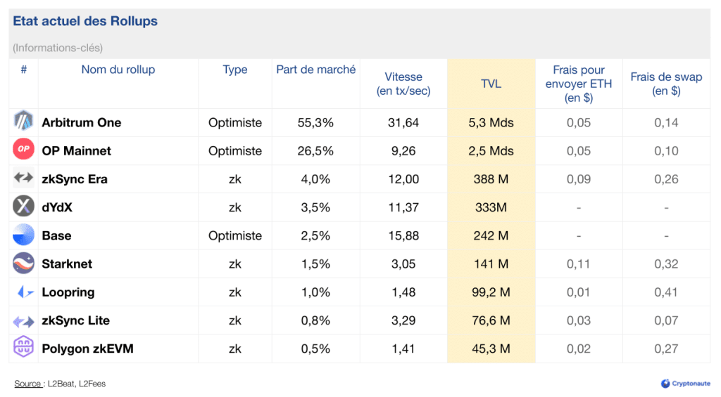721x397 pixels.
Task: Select the highlighted 'TVL' column header
Action: click(x=491, y=84)
